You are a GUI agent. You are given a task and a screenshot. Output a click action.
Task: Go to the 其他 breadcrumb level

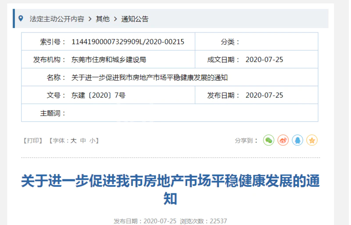click(103, 19)
